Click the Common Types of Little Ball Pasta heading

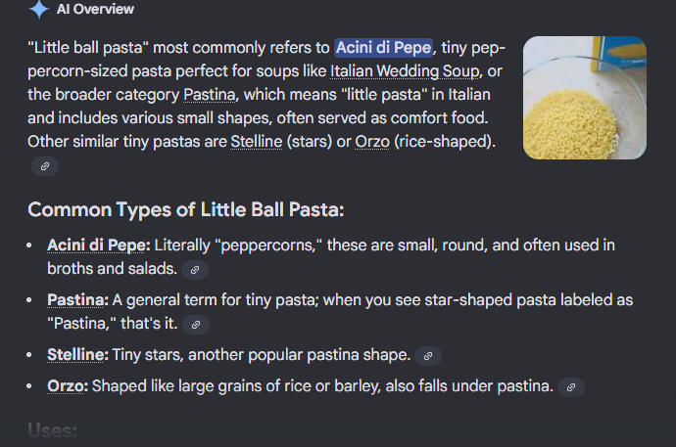[186, 210]
